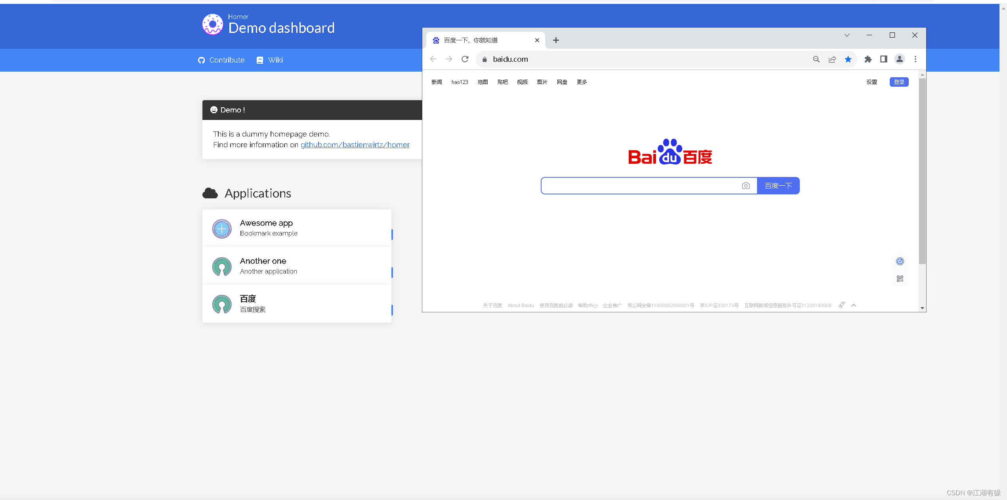The image size is (1007, 500).
Task: Open the extensions puzzle icon
Action: pyautogui.click(x=868, y=59)
